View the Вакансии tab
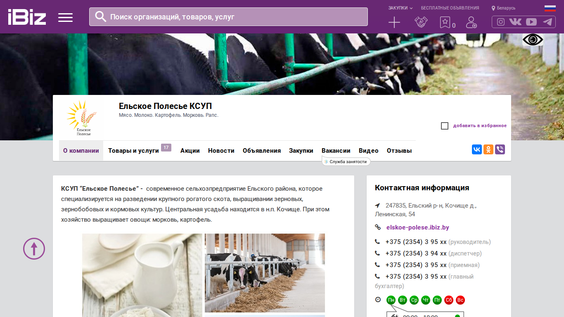Screen dimensions: 564x317 [x=336, y=151]
